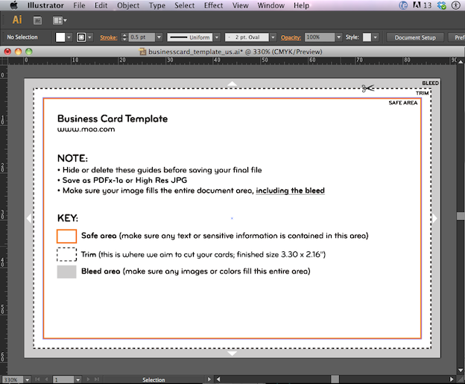The image size is (465, 384).
Task: Click the www.moo.com text
Action: pyautogui.click(x=86, y=130)
